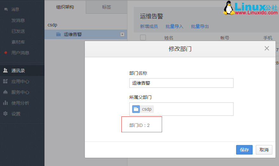Click the blue folder icon beside csdp

click(136, 109)
